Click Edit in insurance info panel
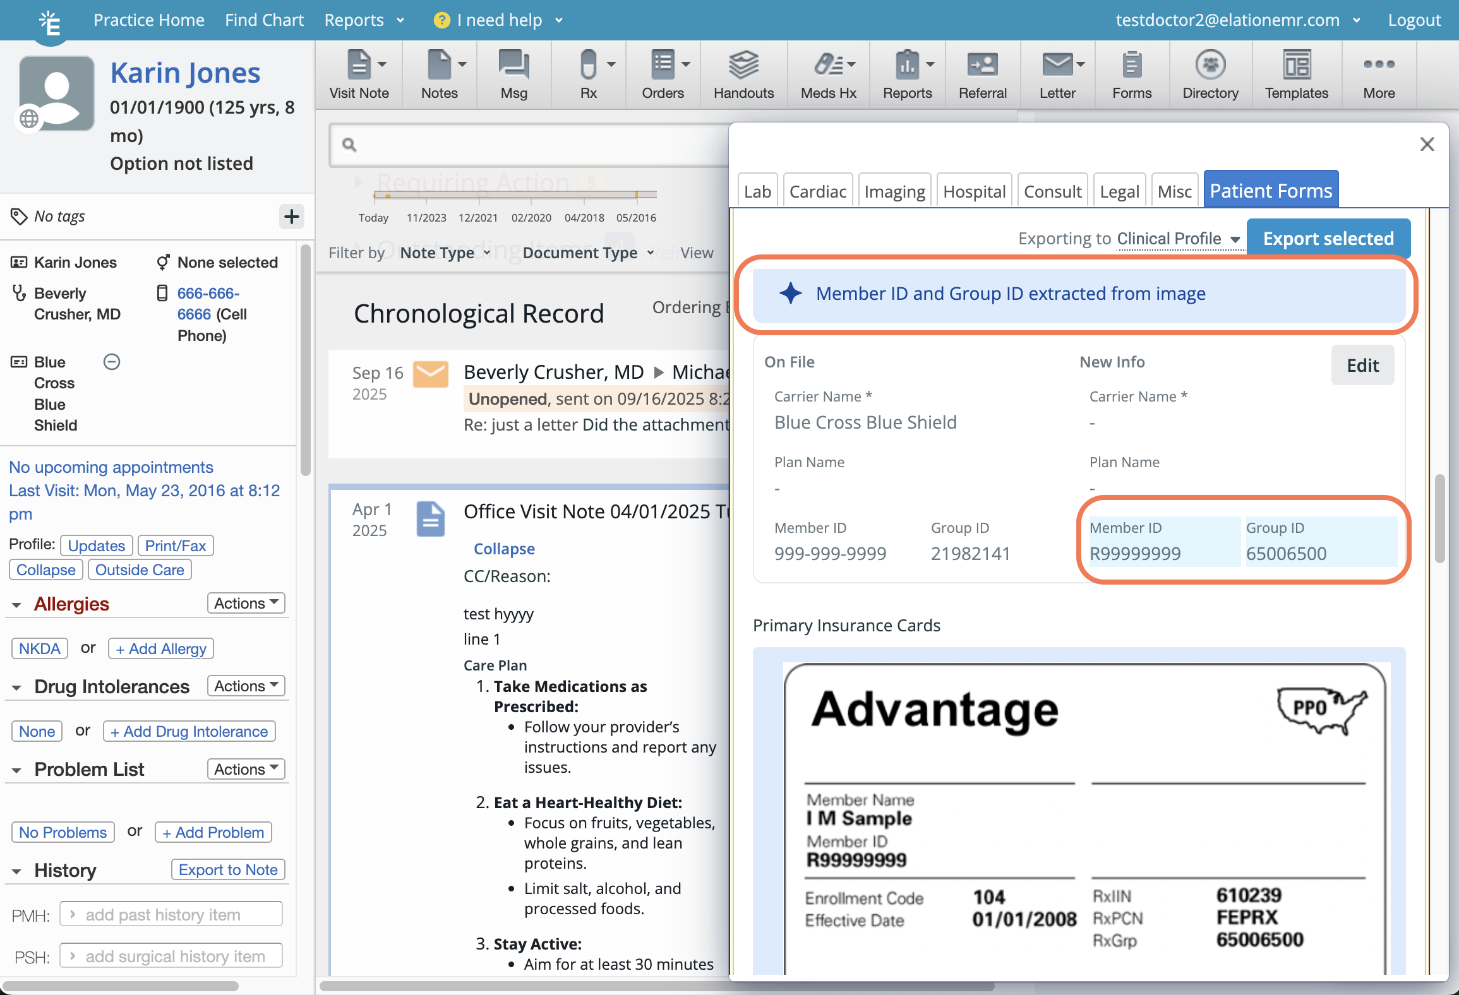 click(1362, 365)
